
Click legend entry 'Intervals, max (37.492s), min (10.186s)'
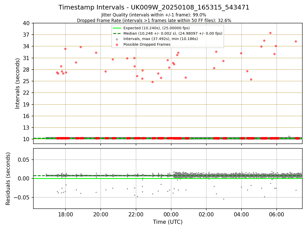click(161, 39)
